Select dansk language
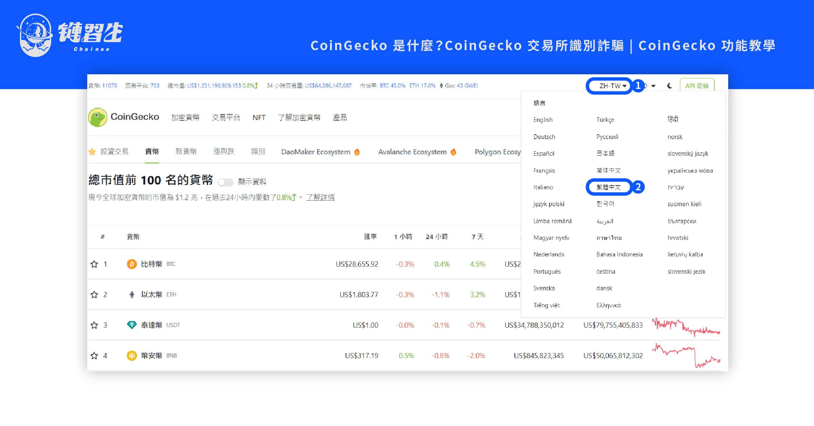 [x=604, y=288]
